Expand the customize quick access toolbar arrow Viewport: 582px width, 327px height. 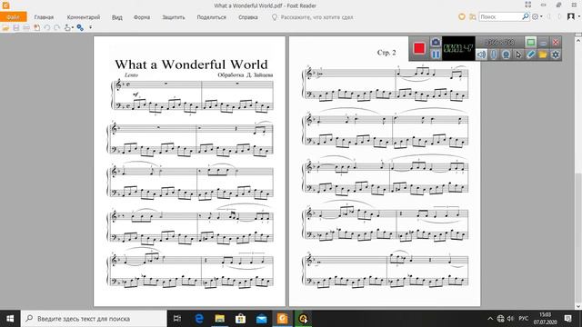point(90,27)
